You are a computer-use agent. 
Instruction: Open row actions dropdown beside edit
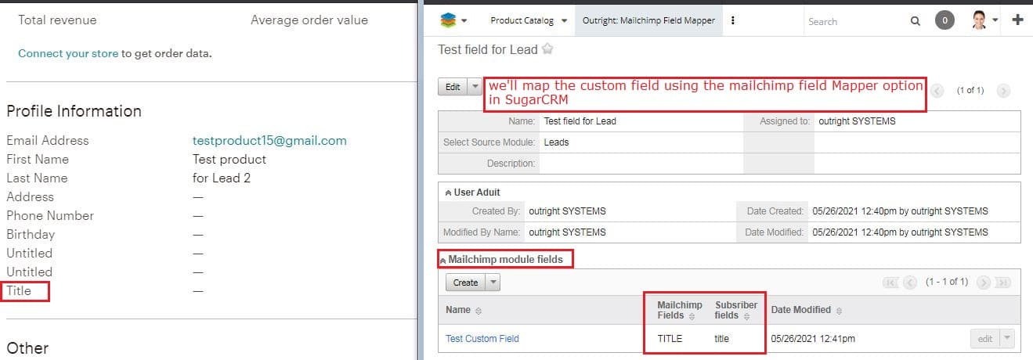[x=1007, y=339]
